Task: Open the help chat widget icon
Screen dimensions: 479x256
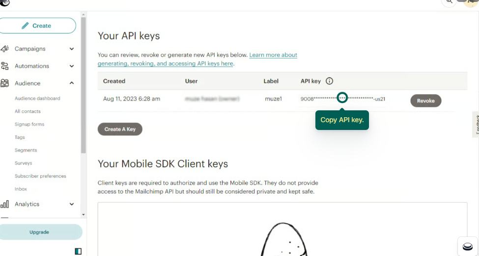Action: tap(467, 246)
